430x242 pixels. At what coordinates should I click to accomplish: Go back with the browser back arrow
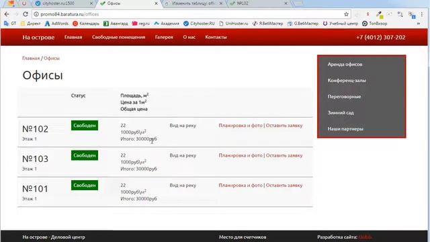click(x=7, y=14)
